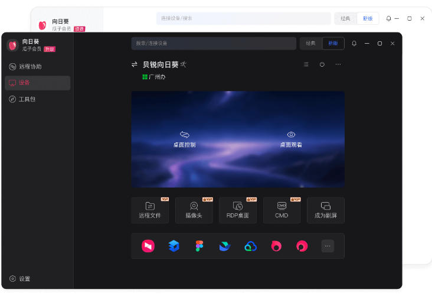Screen dimensions: 432x296
Task: Open 设置 at the sidebar bottom
Action: pyautogui.click(x=20, y=279)
